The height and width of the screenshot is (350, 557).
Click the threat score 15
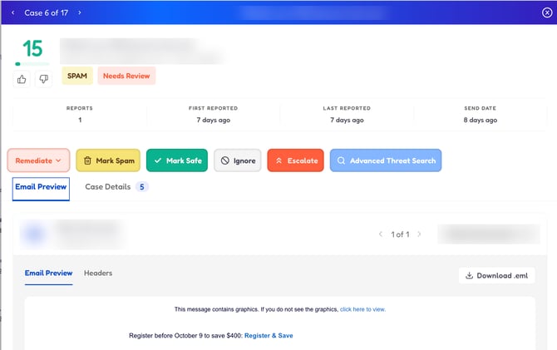point(32,48)
